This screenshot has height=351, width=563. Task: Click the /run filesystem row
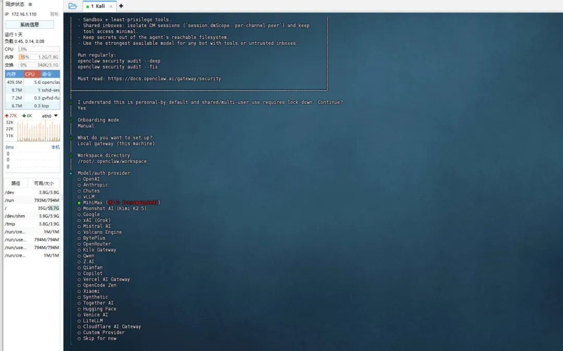point(32,200)
